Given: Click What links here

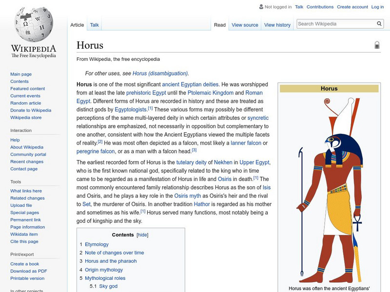Looking at the screenshot, I should point(26,191).
